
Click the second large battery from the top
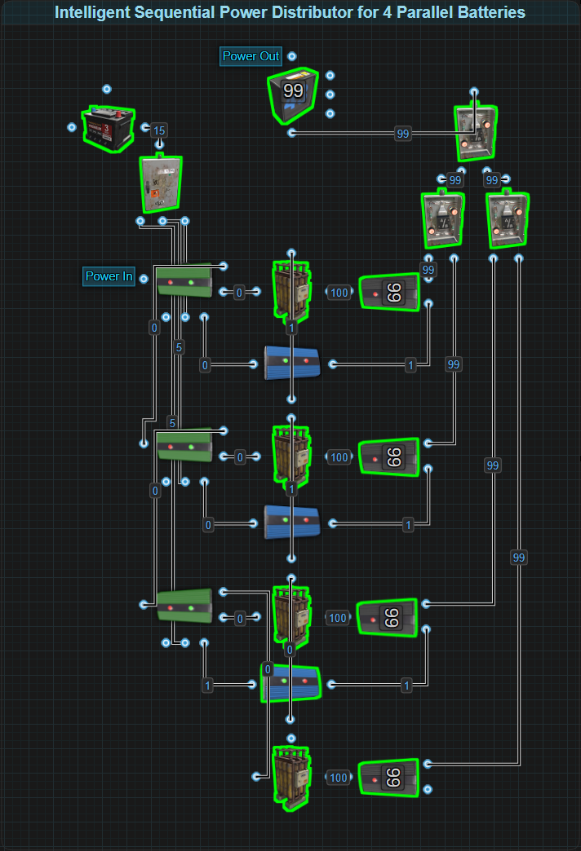(x=292, y=457)
